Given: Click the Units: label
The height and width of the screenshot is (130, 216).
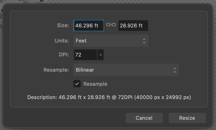Looking at the screenshot, I should tap(62, 41).
